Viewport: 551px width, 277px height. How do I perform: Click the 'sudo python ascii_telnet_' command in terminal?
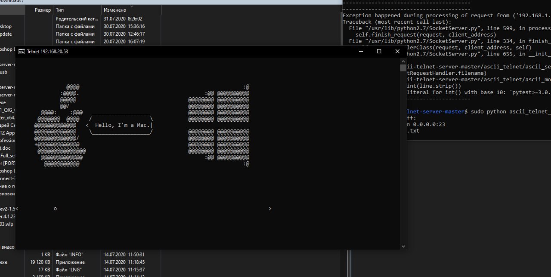pyautogui.click(x=511, y=111)
